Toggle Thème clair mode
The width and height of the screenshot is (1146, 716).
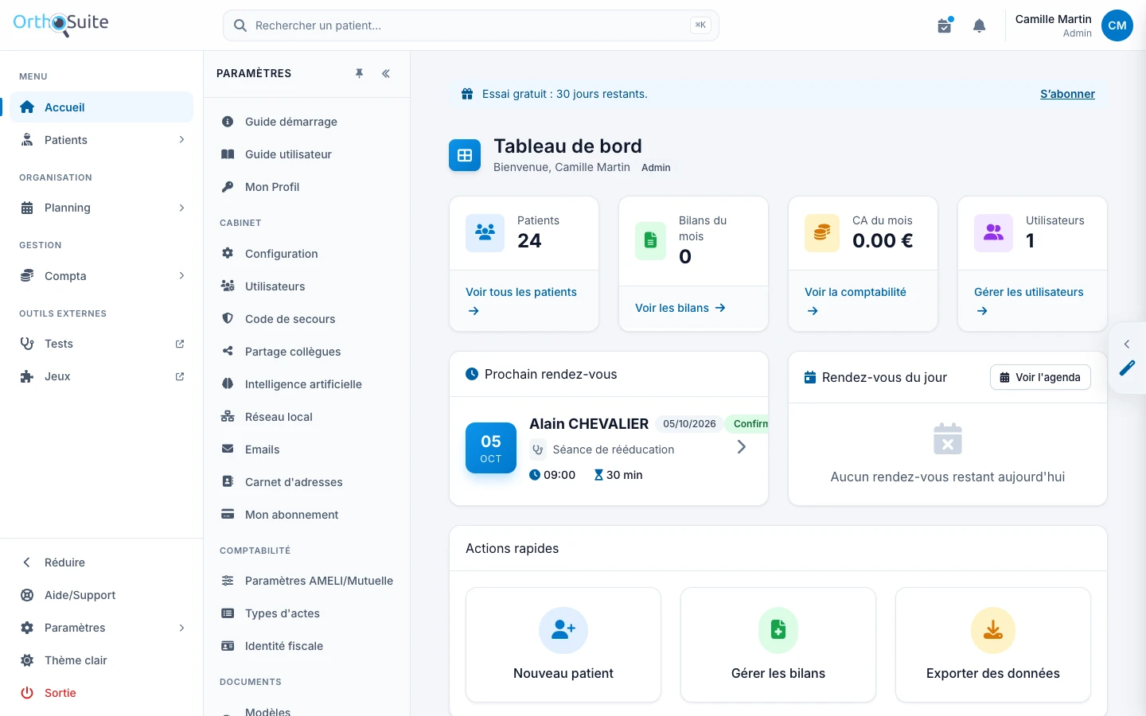[x=102, y=660]
